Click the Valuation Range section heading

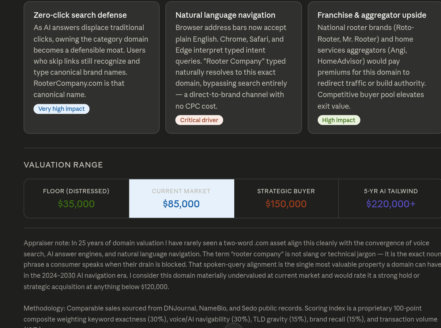pos(63,165)
